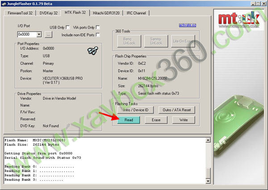Click the 'Getting Status from port 0x0000' log line
268x190 pixels.
(38, 153)
